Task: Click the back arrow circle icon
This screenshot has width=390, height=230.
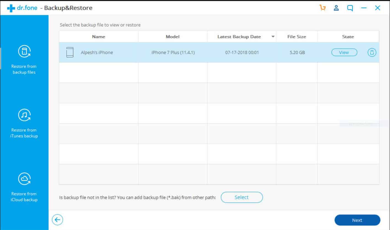Action: tap(57, 220)
